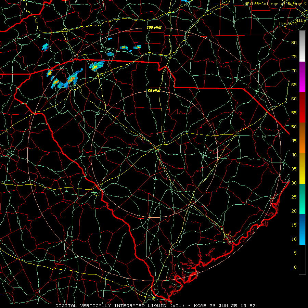
Task: Click the scale value "75"
Action: pos(294,57)
